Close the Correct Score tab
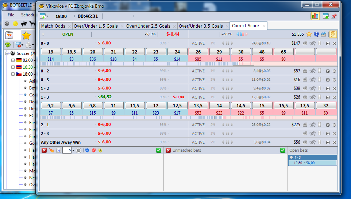Viewport: 351px width, 199px height. 264,26
